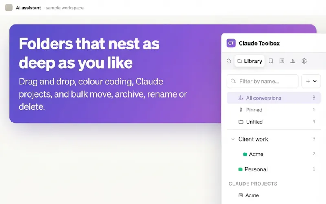This screenshot has height=204, width=326.
Task: Click the green Acme subfolder icon
Action: point(245,154)
